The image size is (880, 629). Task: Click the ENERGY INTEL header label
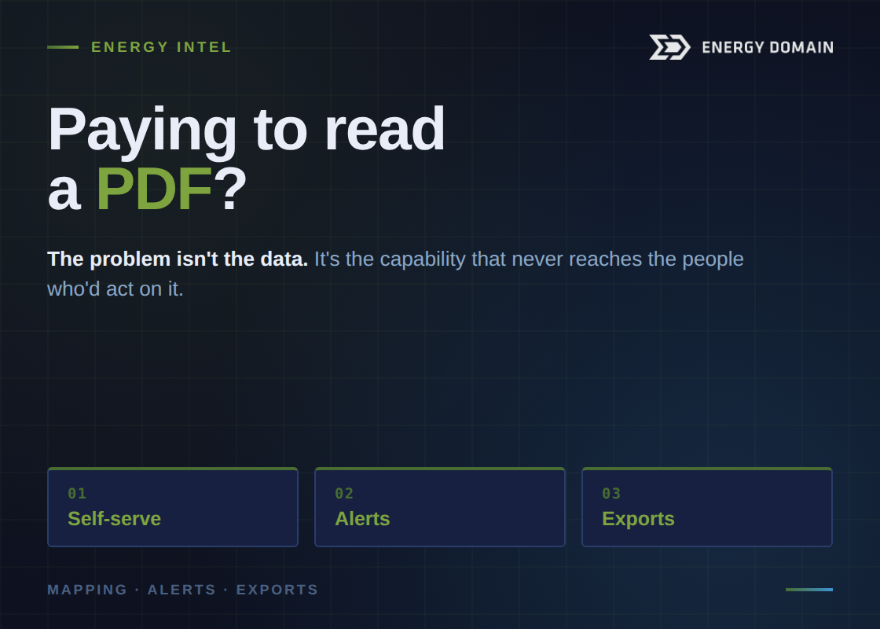coord(161,47)
